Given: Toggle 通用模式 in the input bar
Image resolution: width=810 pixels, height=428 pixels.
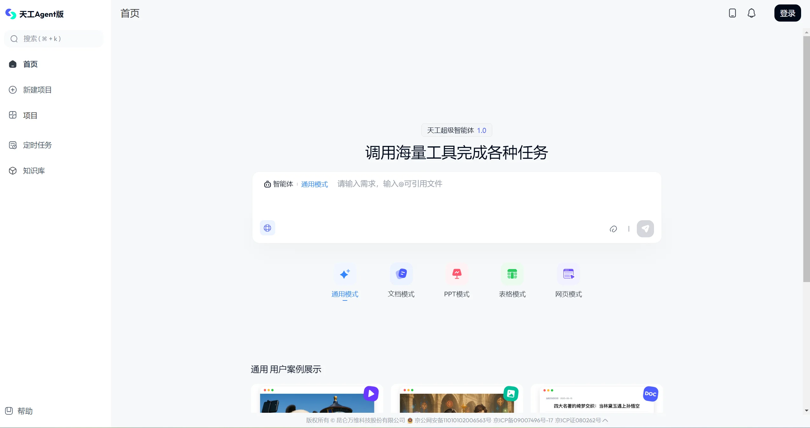Looking at the screenshot, I should pos(314,184).
